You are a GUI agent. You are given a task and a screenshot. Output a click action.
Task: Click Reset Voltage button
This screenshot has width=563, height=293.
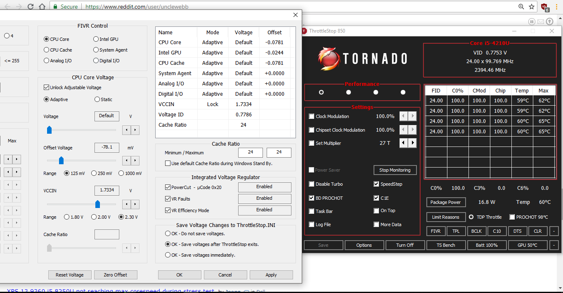[70, 275]
